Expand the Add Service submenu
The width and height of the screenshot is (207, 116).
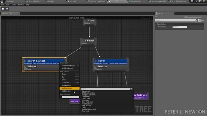[x=70, y=91]
